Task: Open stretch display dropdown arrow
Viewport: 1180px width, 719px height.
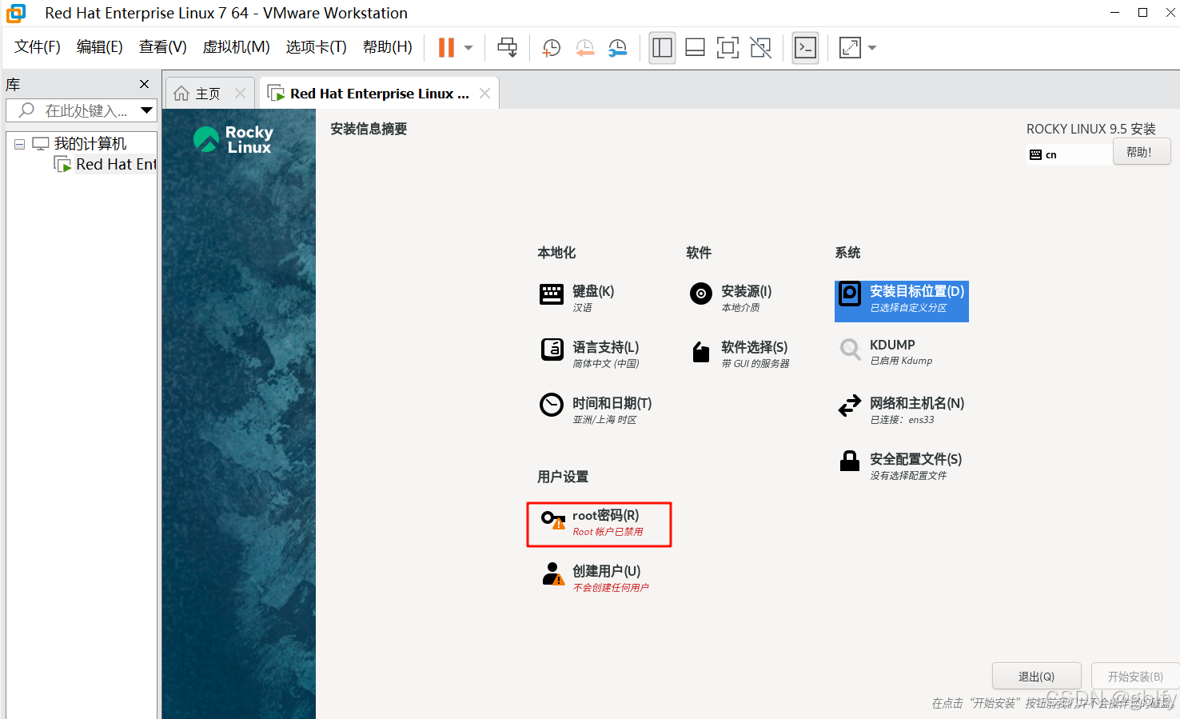Action: click(x=872, y=48)
